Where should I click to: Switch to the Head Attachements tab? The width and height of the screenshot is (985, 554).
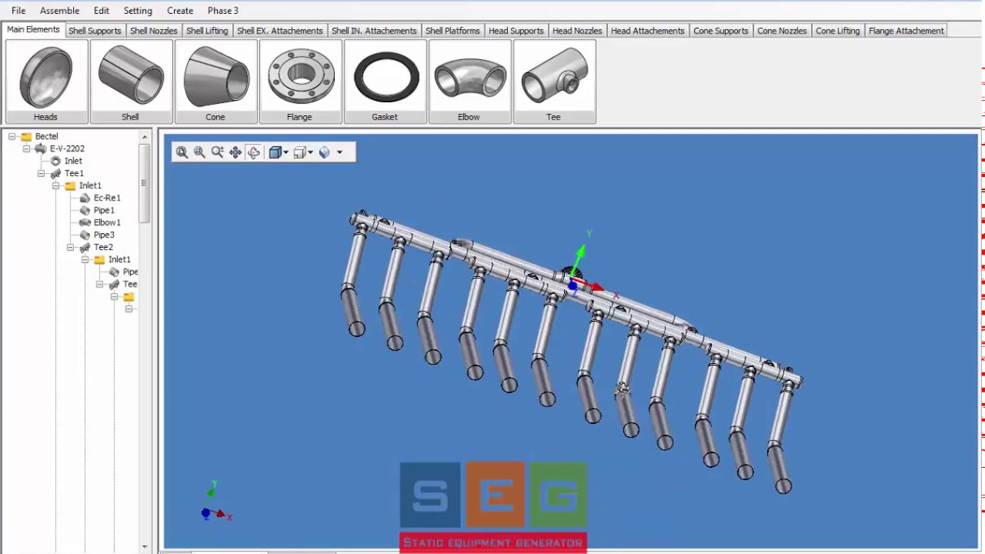tap(648, 31)
